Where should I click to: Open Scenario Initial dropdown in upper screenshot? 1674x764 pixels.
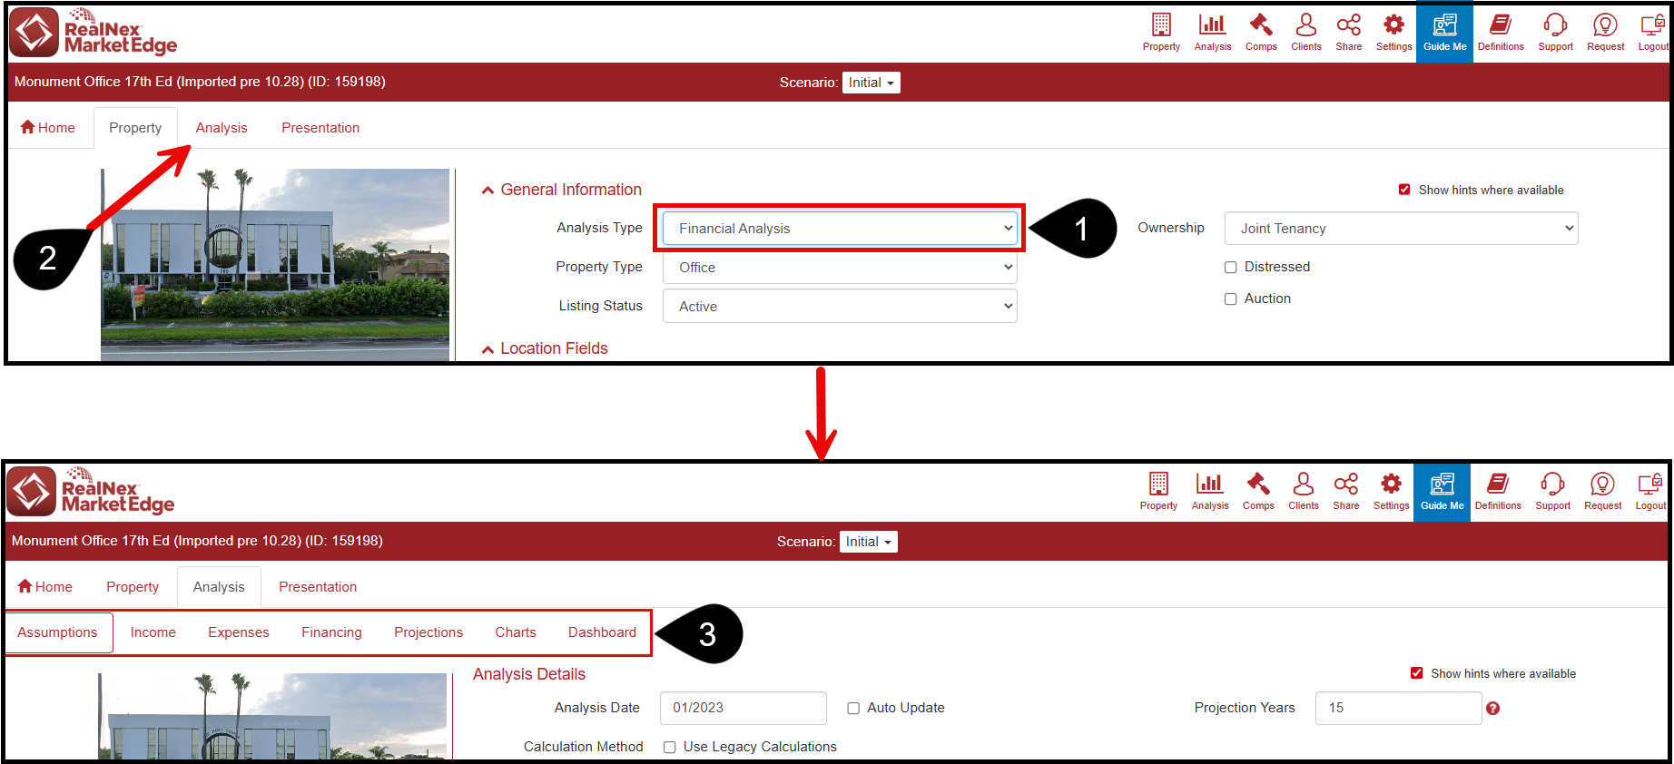click(x=871, y=83)
